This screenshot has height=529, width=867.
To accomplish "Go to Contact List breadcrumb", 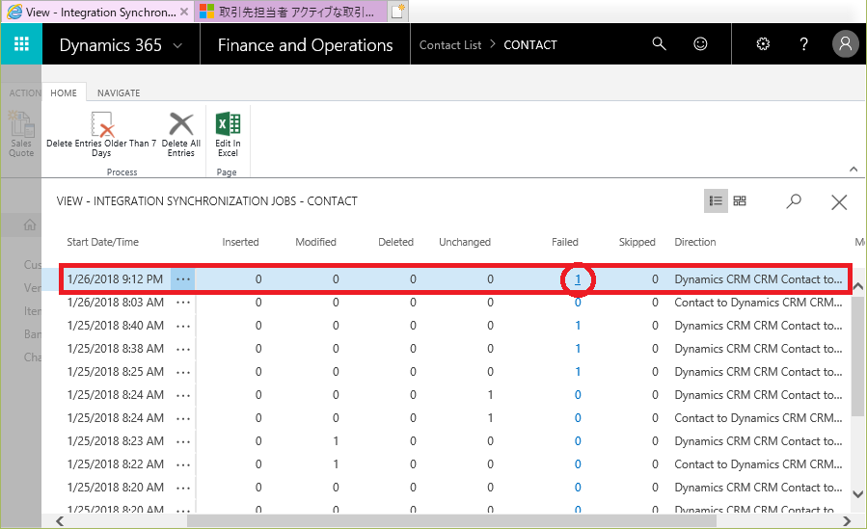I will (450, 44).
